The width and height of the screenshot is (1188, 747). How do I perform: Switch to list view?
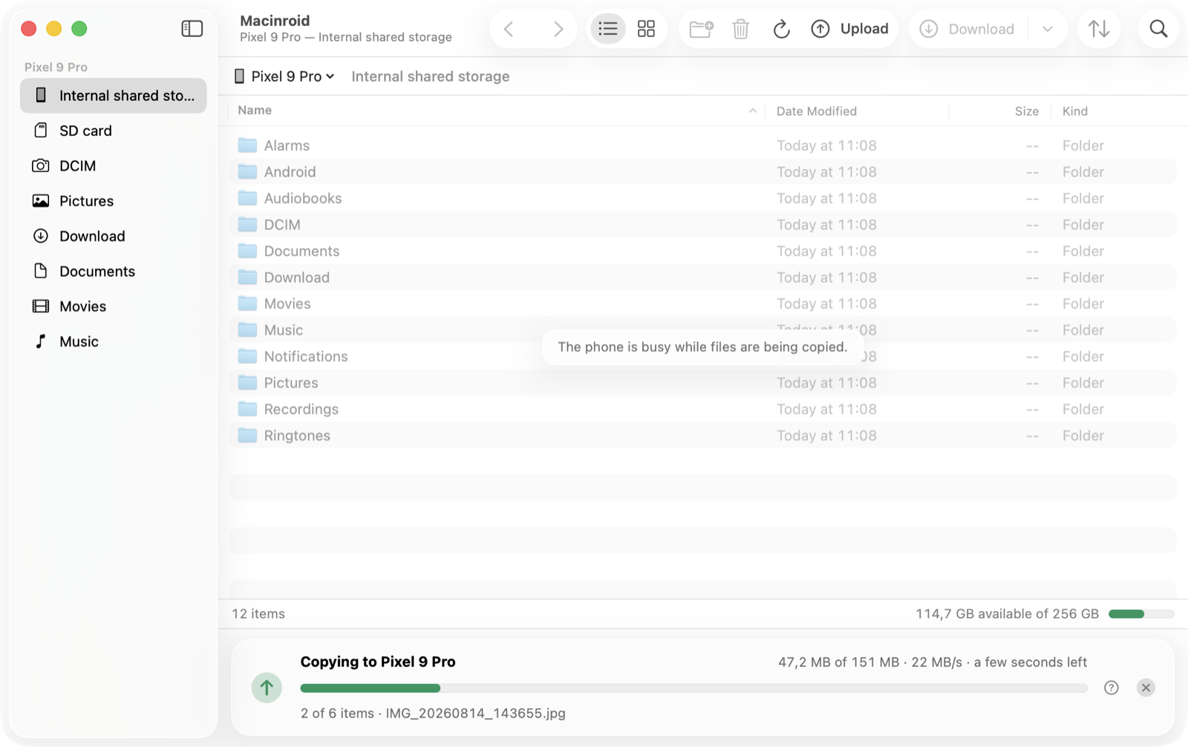pos(608,29)
